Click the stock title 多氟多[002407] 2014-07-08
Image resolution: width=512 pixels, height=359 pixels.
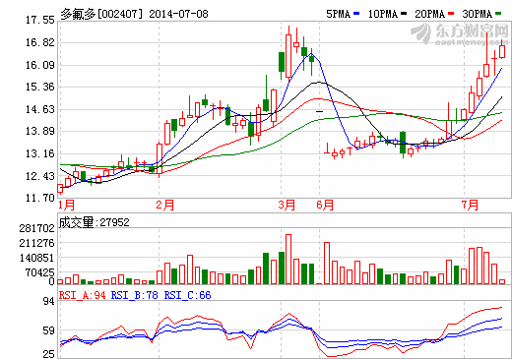pyautogui.click(x=134, y=14)
